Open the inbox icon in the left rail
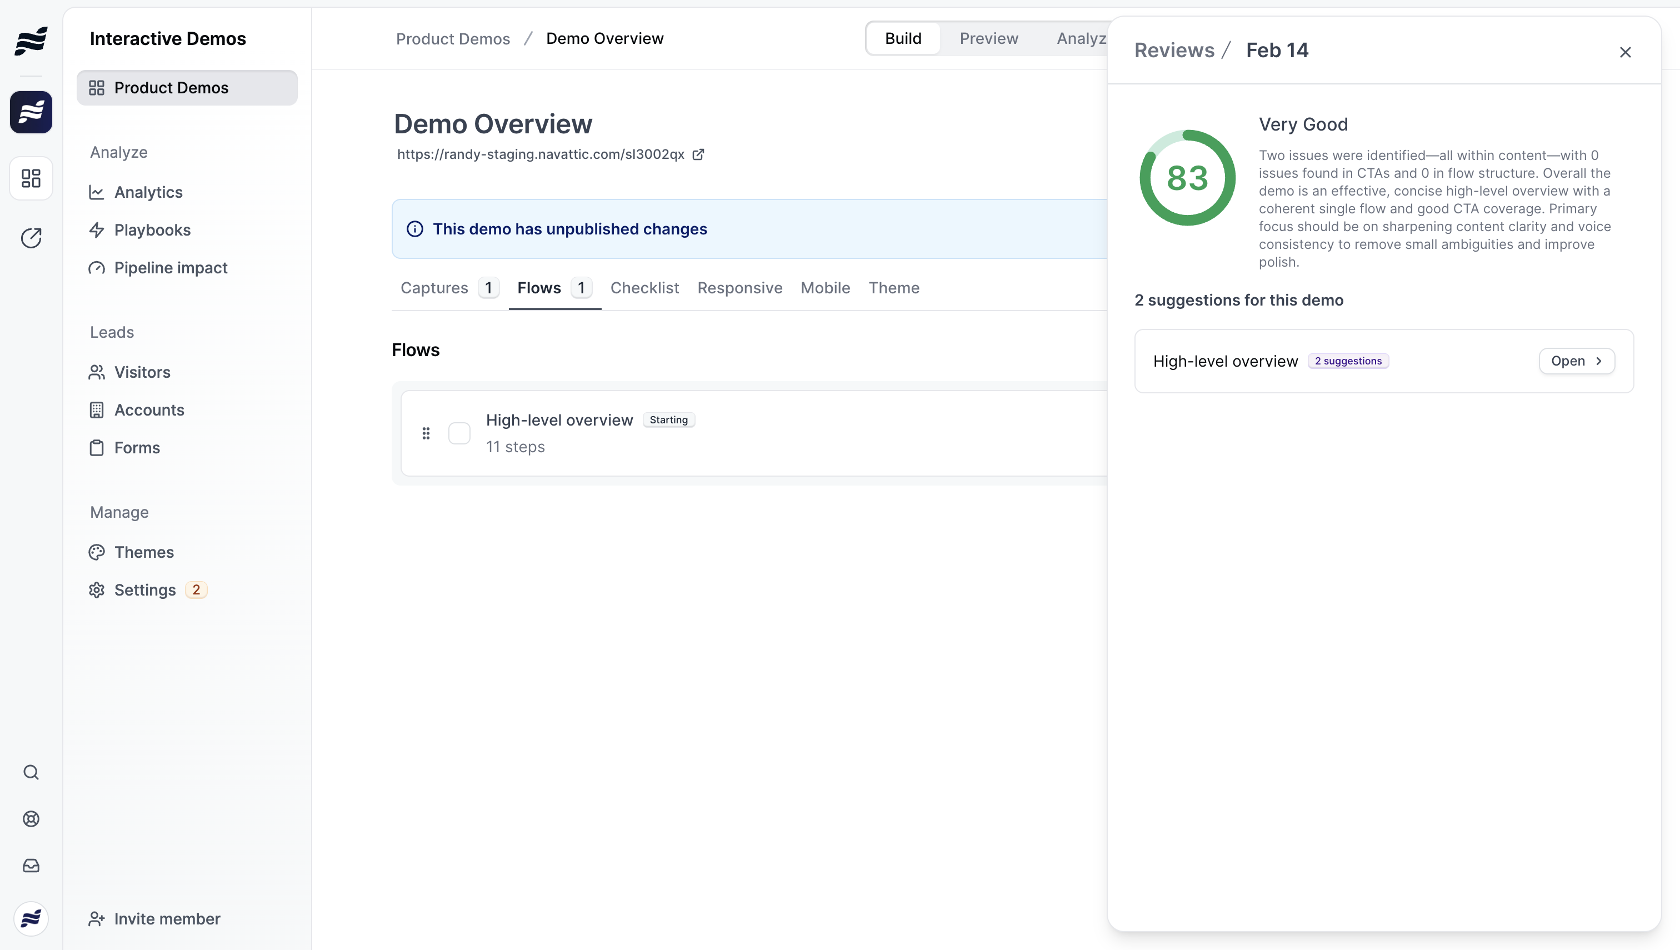Viewport: 1680px width, 950px height. (31, 866)
